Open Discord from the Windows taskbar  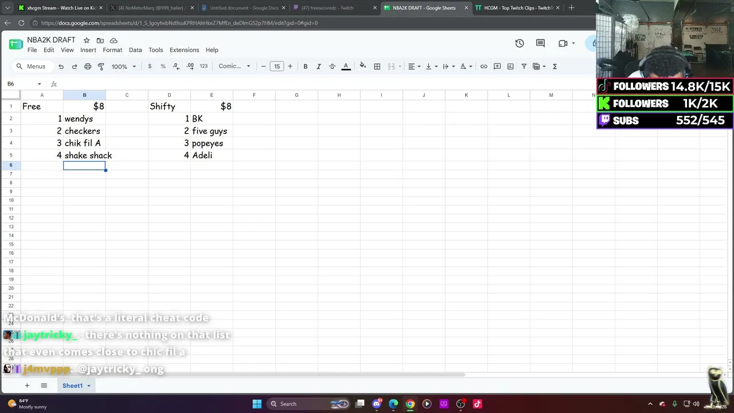tap(377, 404)
